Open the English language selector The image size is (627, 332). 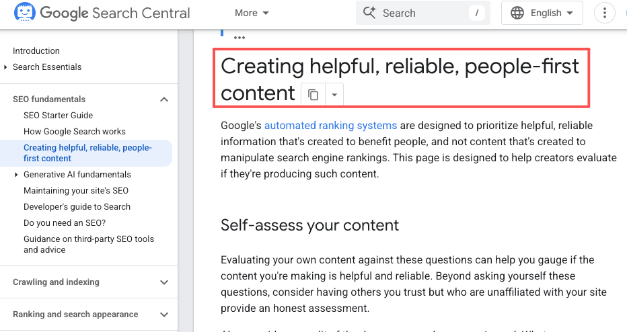click(x=542, y=13)
